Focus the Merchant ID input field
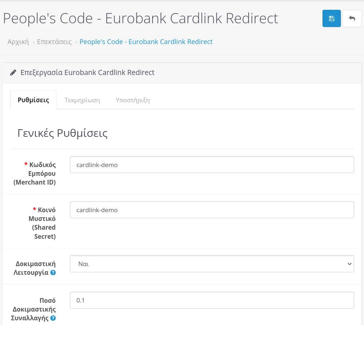 (x=211, y=165)
